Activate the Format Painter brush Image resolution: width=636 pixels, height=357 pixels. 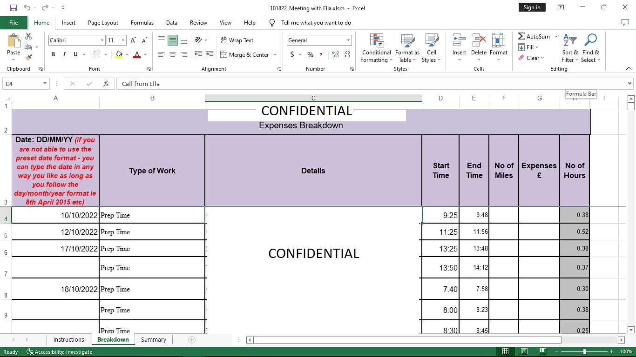[x=28, y=58]
